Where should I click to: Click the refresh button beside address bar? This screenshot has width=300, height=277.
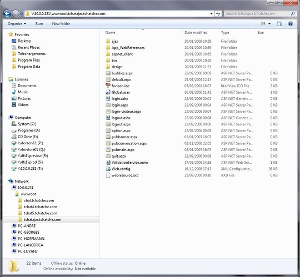point(218,13)
